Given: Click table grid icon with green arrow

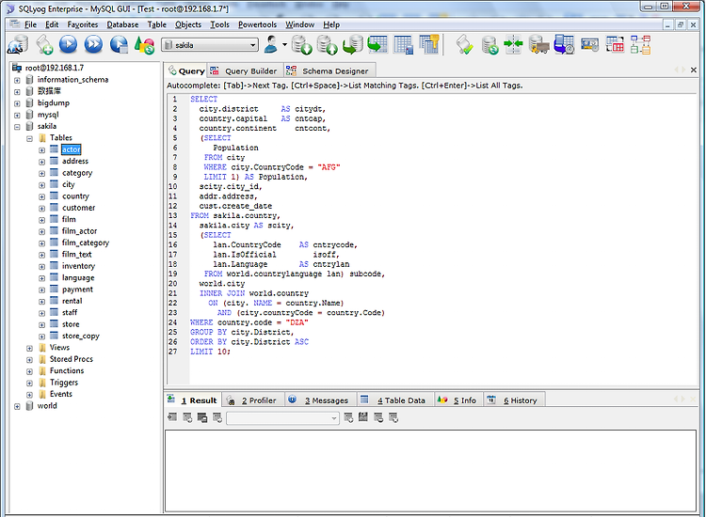Looking at the screenshot, I should coord(377,44).
